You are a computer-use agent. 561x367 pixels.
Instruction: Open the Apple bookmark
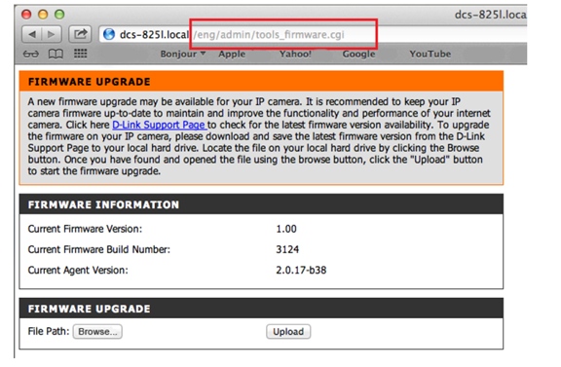point(232,54)
